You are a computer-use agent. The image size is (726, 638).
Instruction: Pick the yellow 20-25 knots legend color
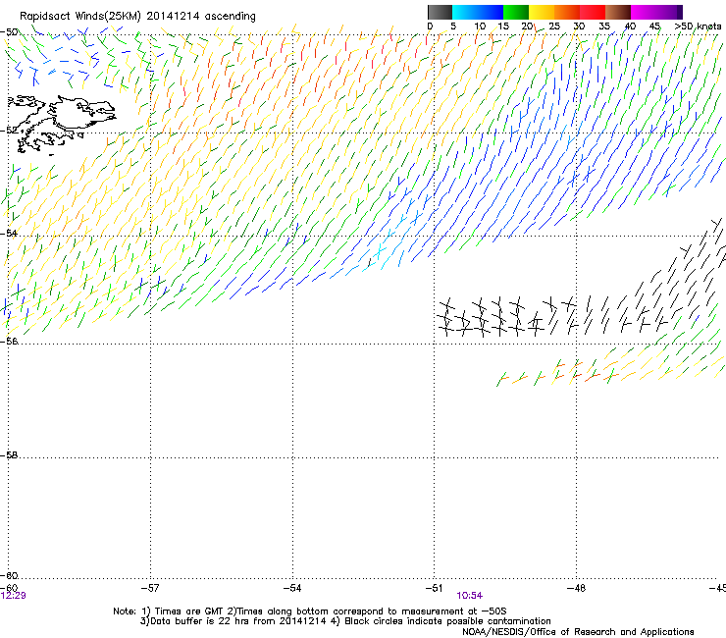pyautogui.click(x=542, y=12)
